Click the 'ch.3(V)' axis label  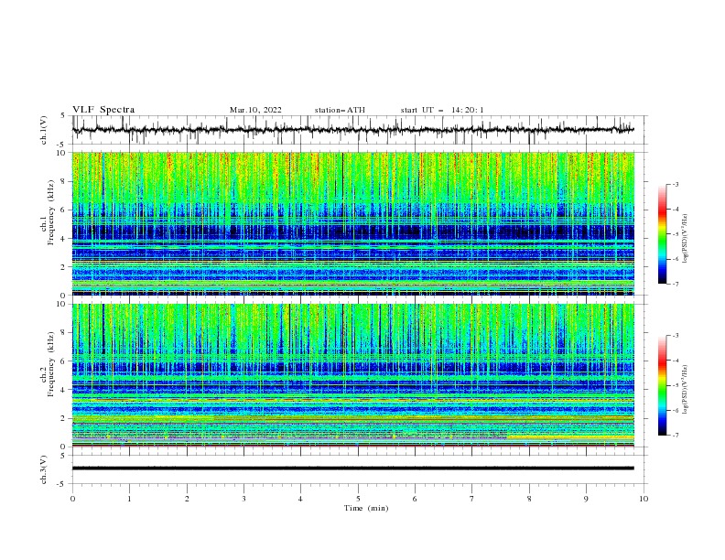44,469
